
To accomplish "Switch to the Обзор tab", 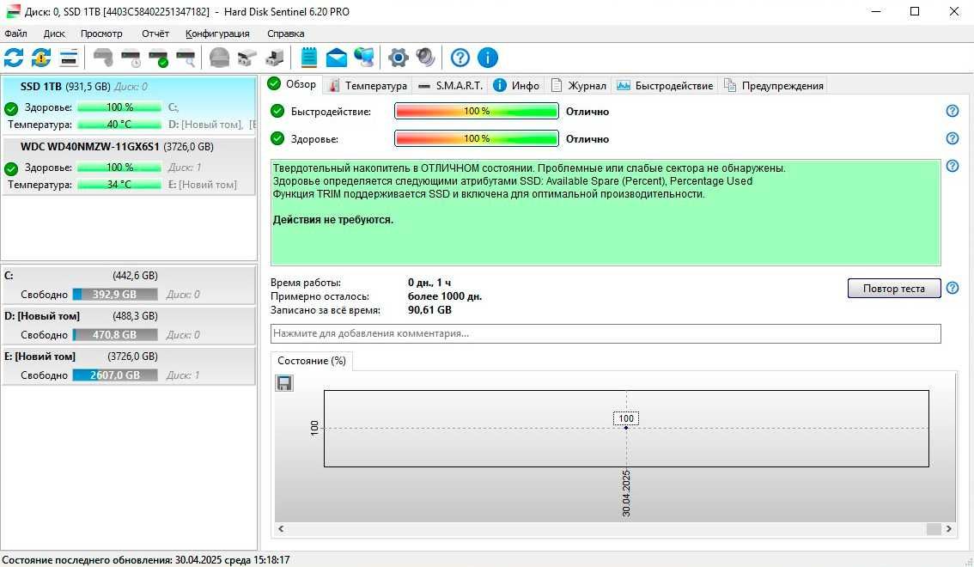I will (292, 84).
